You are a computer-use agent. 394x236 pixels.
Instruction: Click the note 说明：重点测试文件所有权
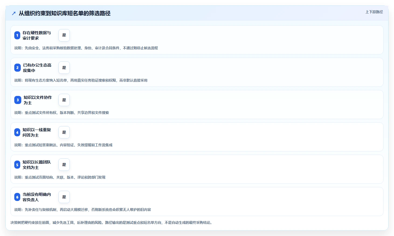pos(61,113)
